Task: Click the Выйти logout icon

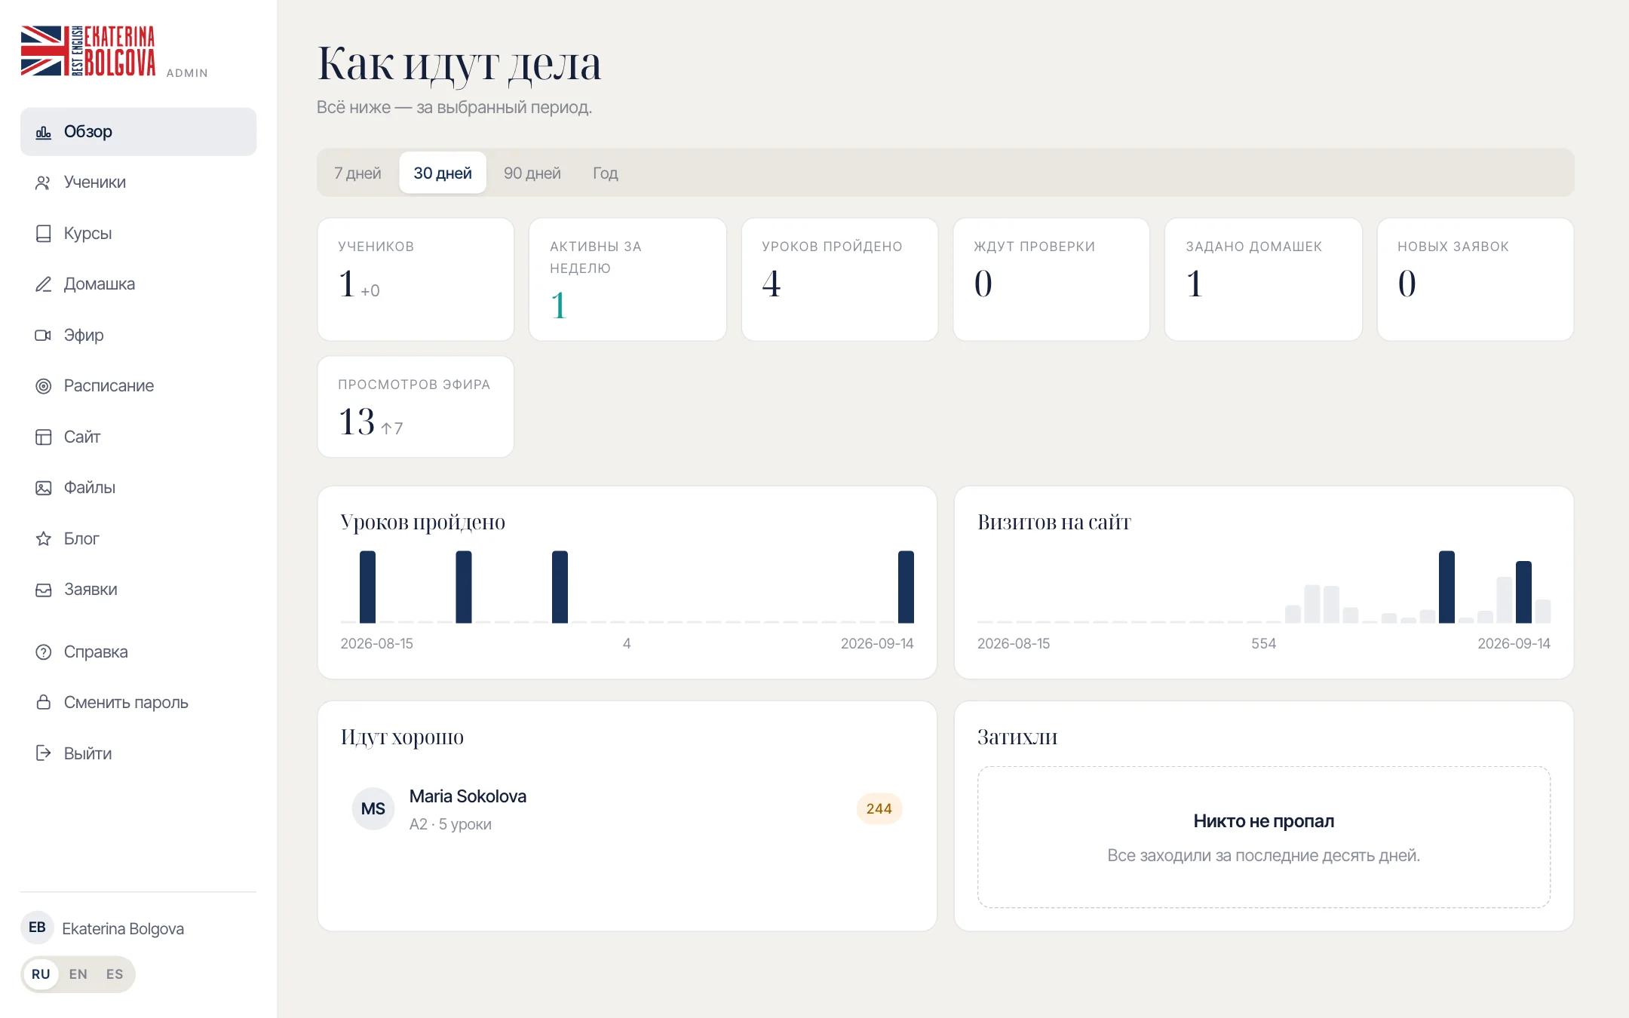Action: click(44, 754)
